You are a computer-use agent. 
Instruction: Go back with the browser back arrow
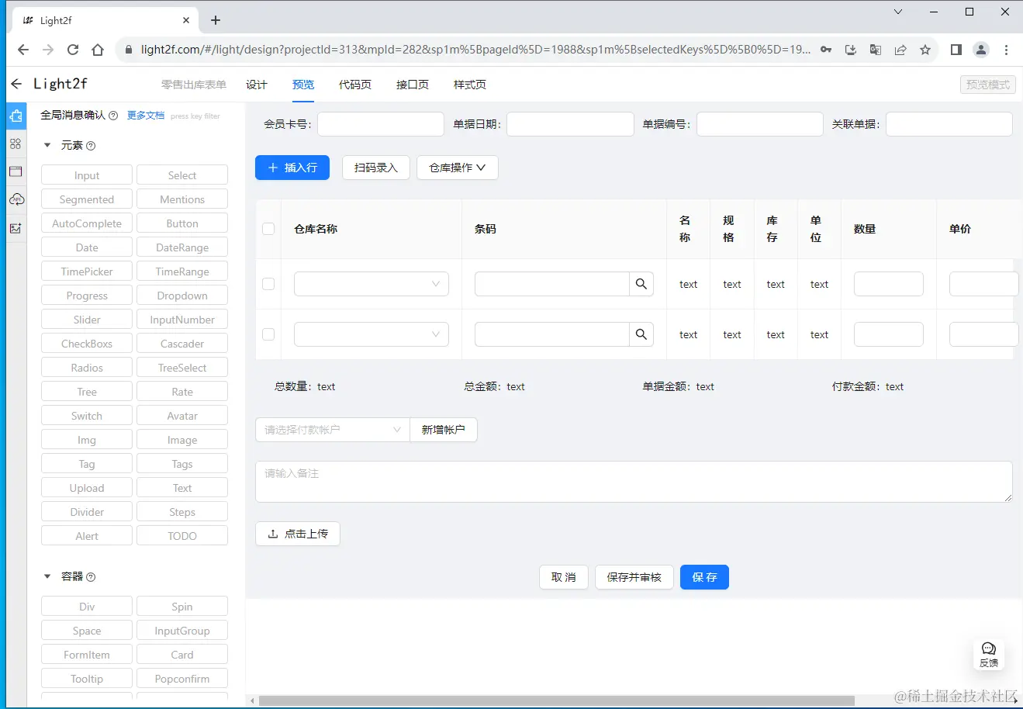click(x=23, y=50)
